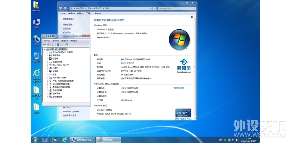Click the Switch windows taskbar icon
Screen dimensions: 291x143
[x=55, y=140]
